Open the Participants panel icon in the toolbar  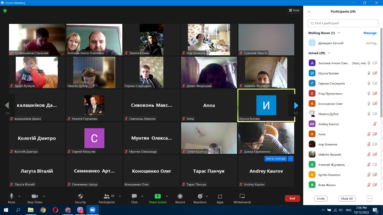click(x=107, y=196)
